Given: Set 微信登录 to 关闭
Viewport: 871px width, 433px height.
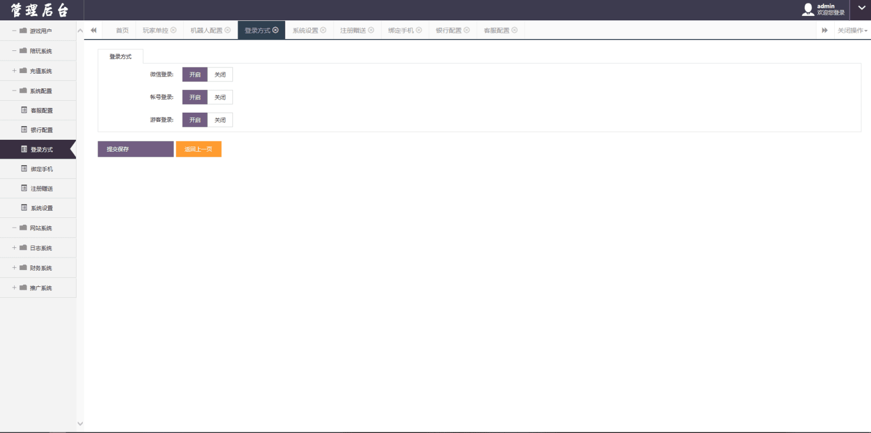Looking at the screenshot, I should 220,74.
